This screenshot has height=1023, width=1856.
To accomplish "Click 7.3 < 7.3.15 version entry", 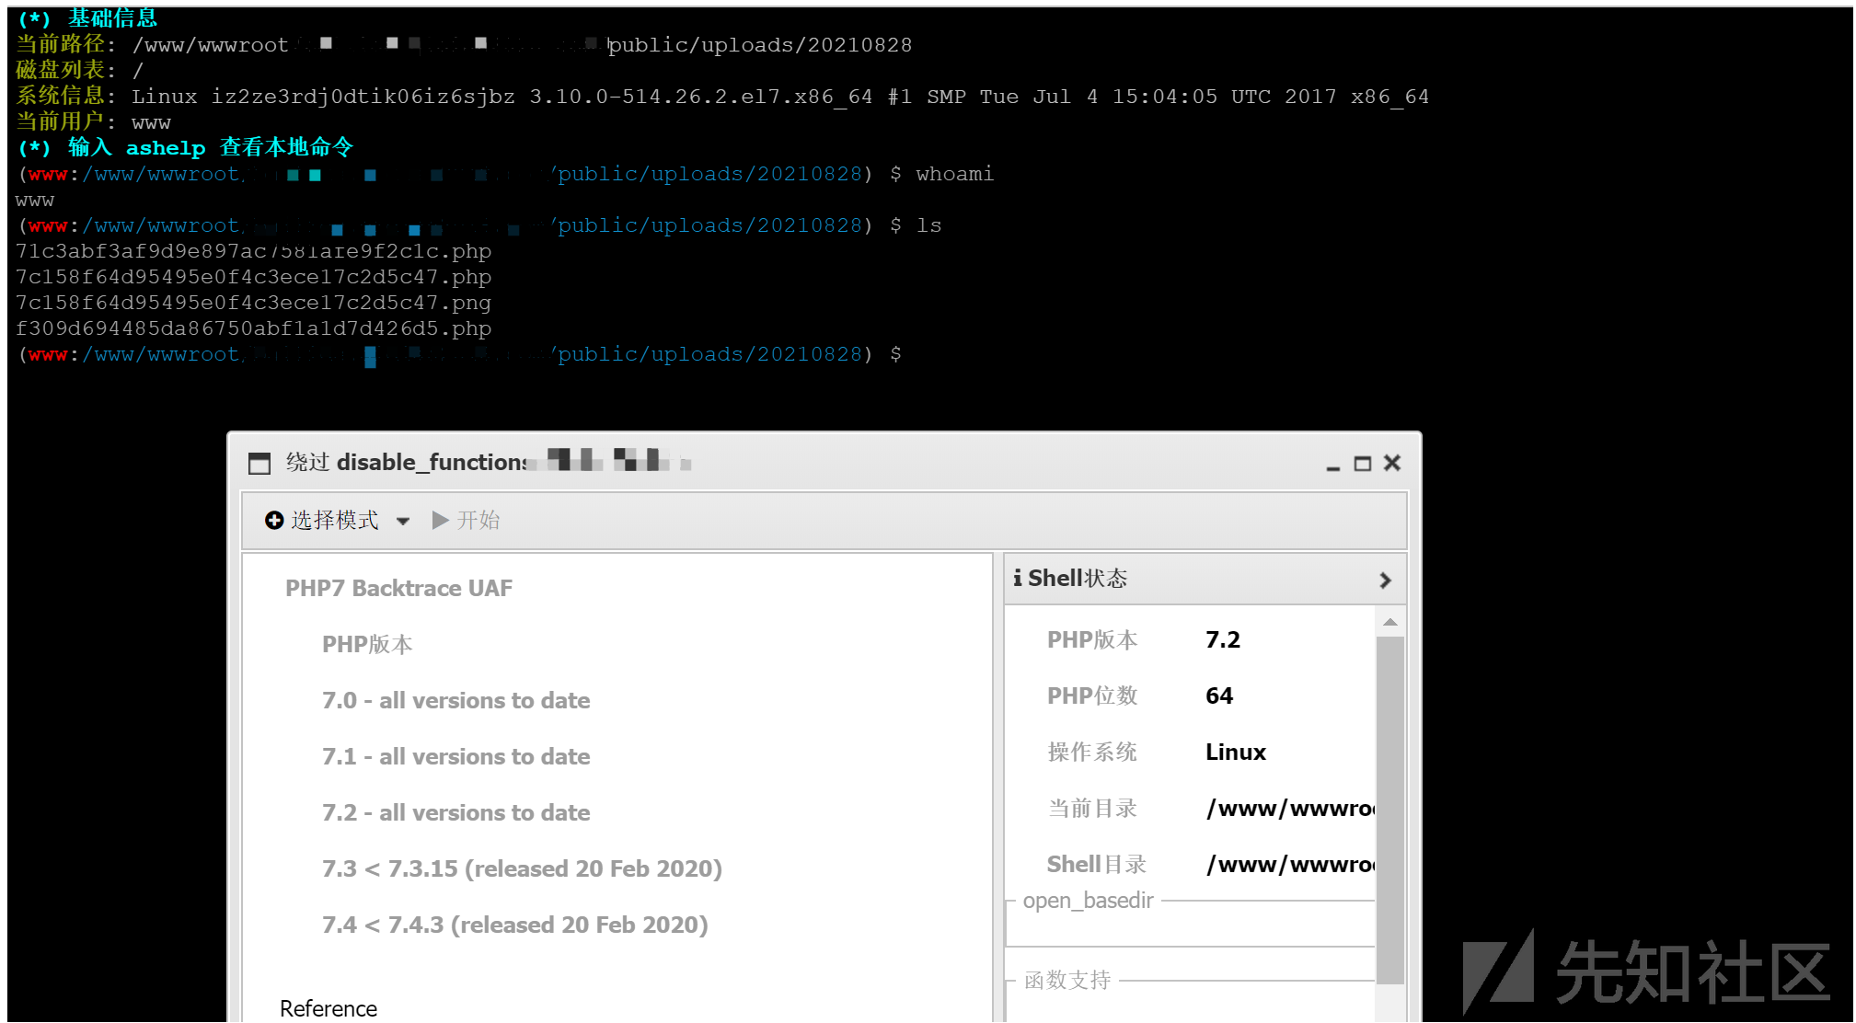I will [x=521, y=869].
